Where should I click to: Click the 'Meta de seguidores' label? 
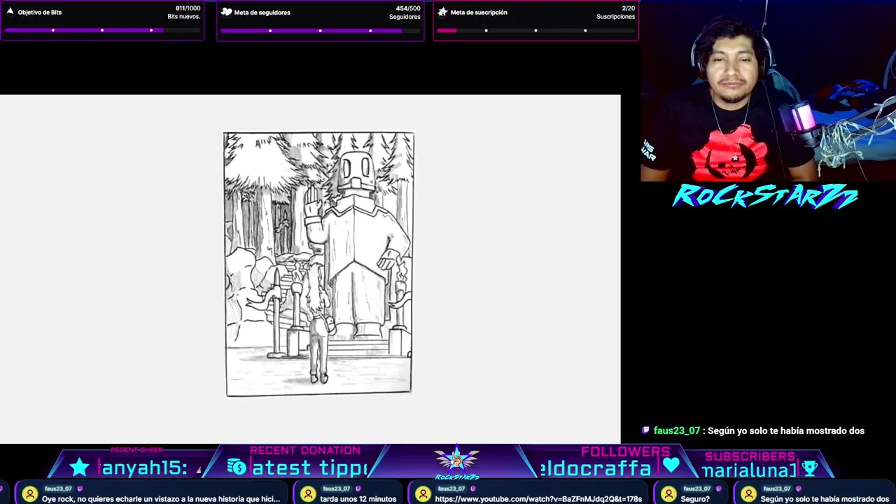click(x=262, y=12)
